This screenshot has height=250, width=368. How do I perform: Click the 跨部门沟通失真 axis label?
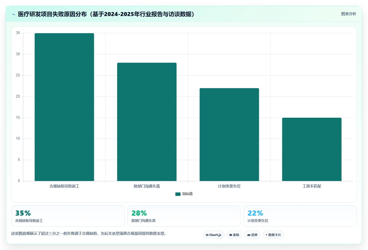pos(147,186)
